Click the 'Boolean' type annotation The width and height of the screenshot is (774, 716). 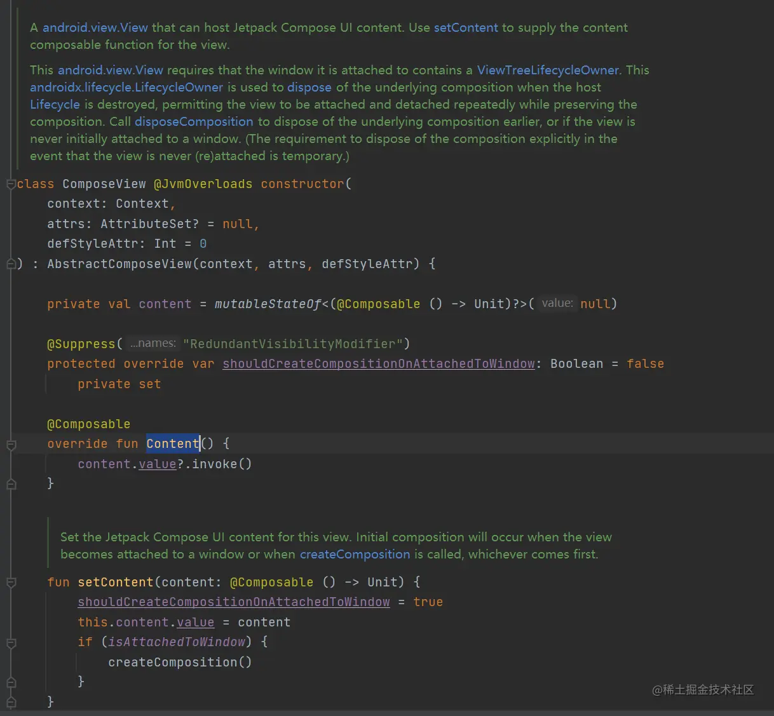pyautogui.click(x=577, y=364)
